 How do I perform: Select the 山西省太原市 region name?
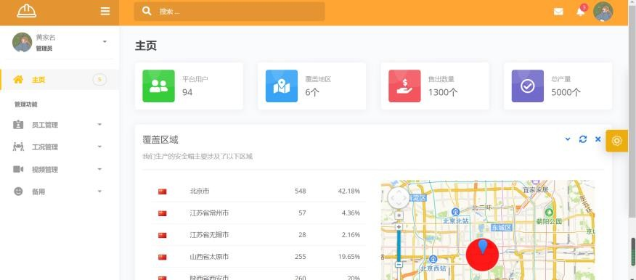pos(209,257)
